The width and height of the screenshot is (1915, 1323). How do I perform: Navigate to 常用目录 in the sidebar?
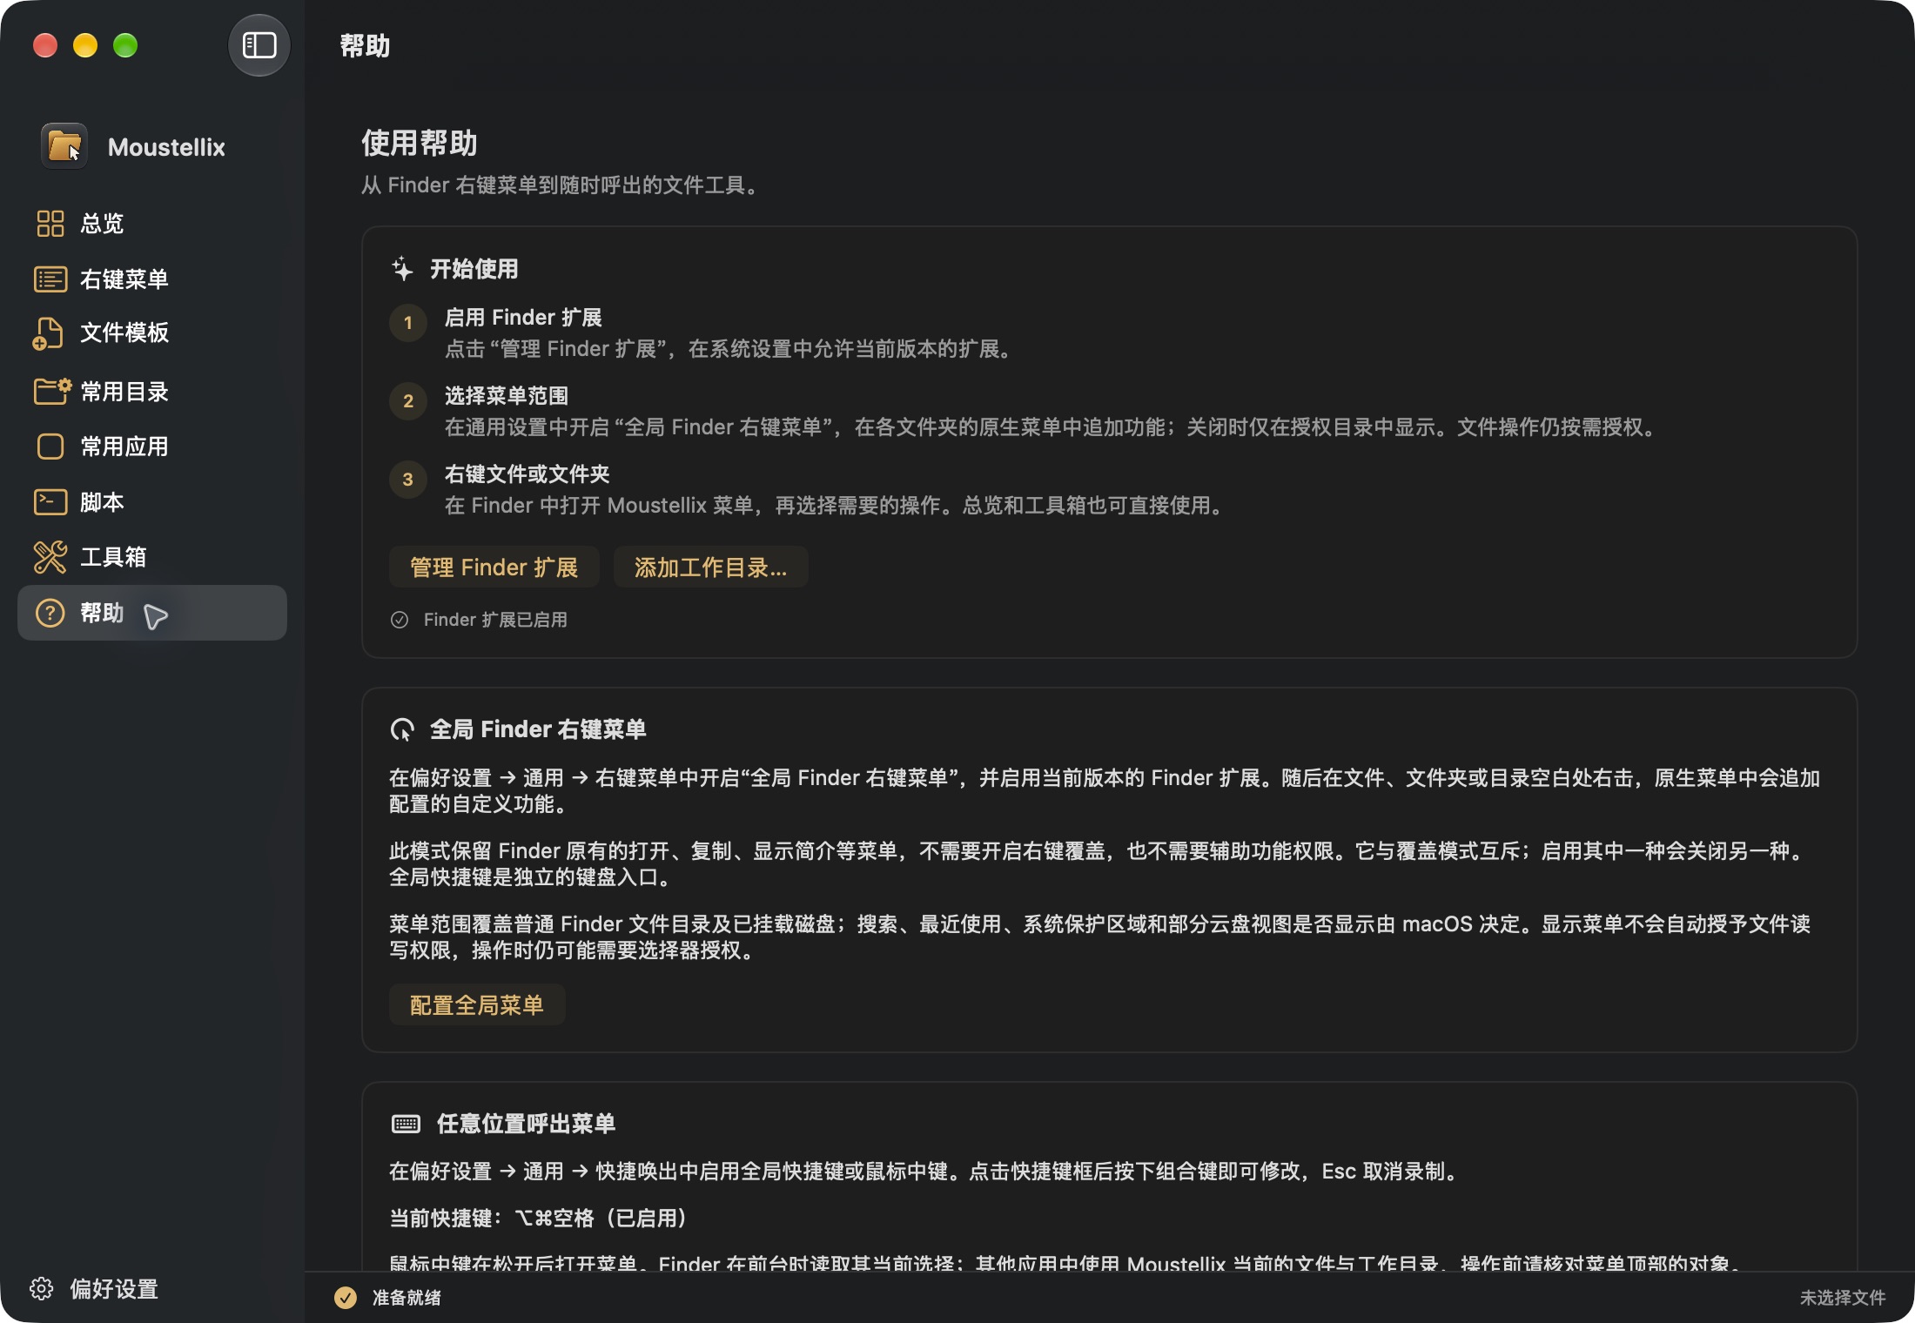click(152, 392)
